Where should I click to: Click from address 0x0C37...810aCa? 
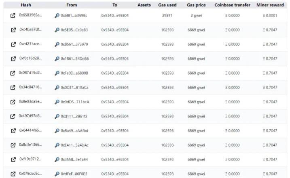74,88
